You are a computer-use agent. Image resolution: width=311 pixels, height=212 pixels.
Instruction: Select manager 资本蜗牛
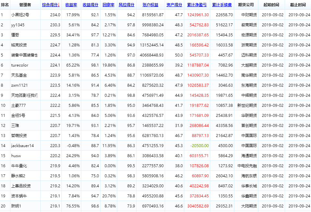click(x=19, y=196)
